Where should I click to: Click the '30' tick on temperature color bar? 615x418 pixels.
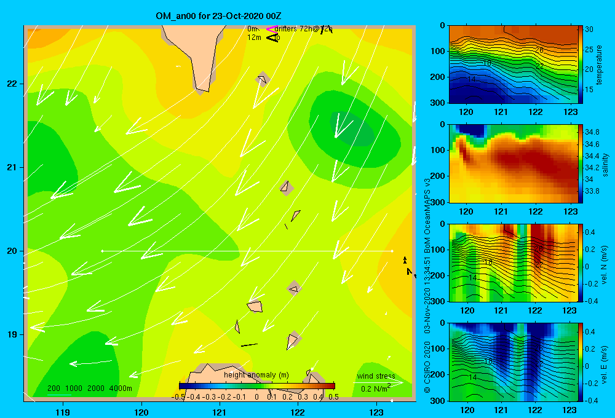tap(589, 30)
